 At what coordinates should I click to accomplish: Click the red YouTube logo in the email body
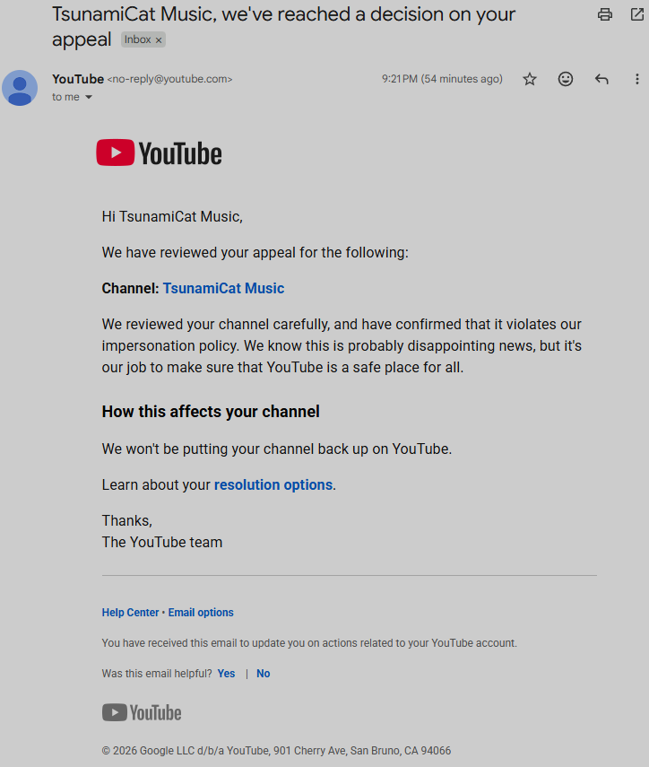click(x=159, y=153)
